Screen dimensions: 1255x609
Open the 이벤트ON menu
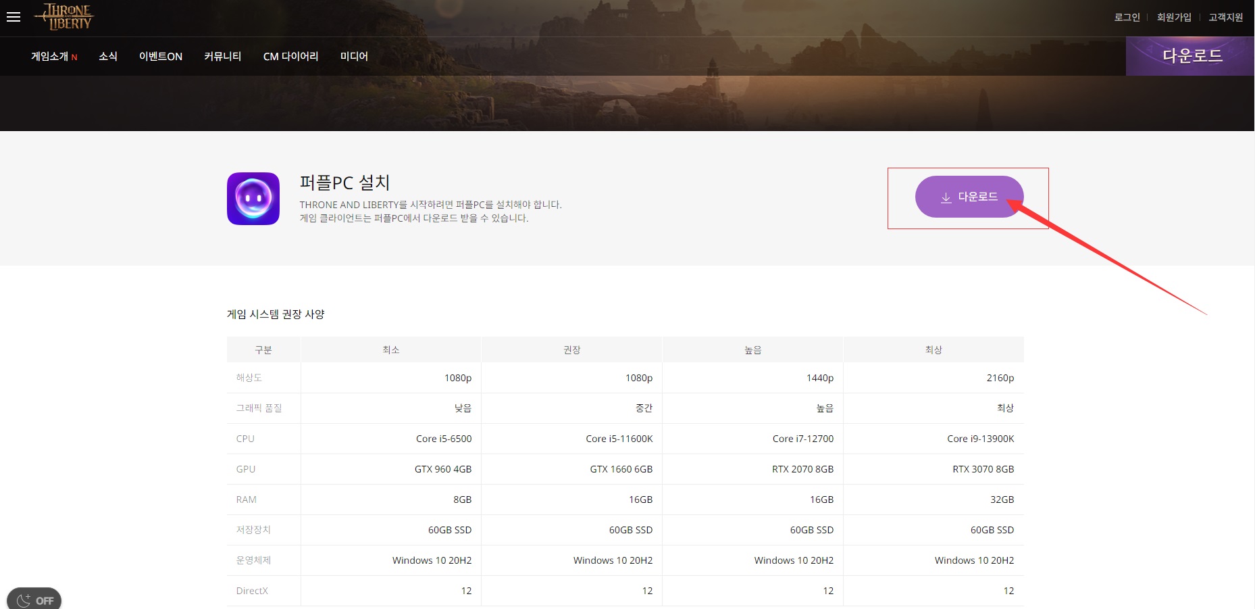click(161, 56)
